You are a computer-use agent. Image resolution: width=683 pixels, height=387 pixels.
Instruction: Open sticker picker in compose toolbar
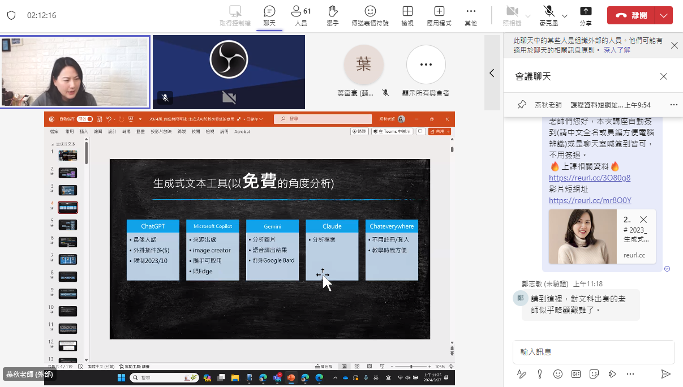pyautogui.click(x=594, y=374)
